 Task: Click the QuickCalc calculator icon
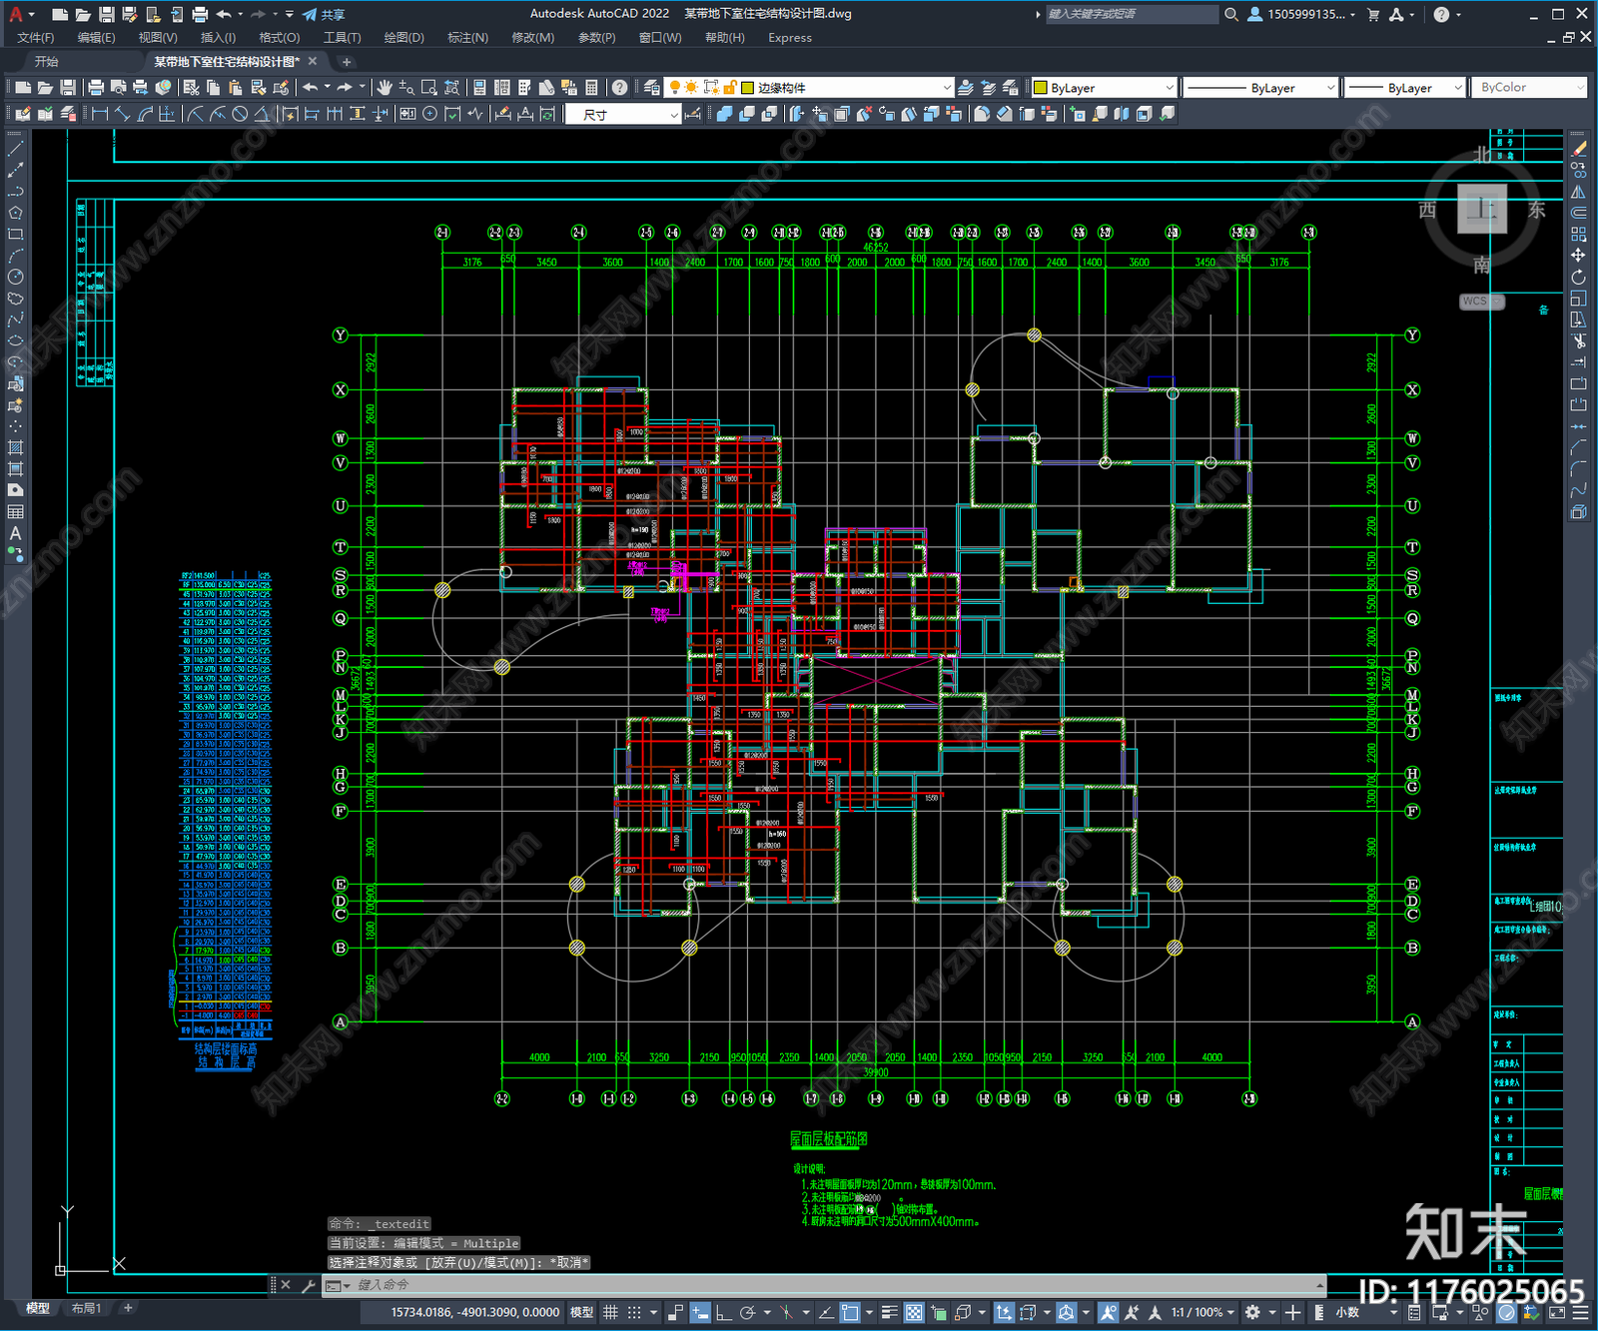click(592, 88)
